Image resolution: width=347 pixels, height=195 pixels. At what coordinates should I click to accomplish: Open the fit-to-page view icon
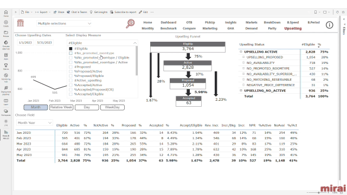(325, 12)
